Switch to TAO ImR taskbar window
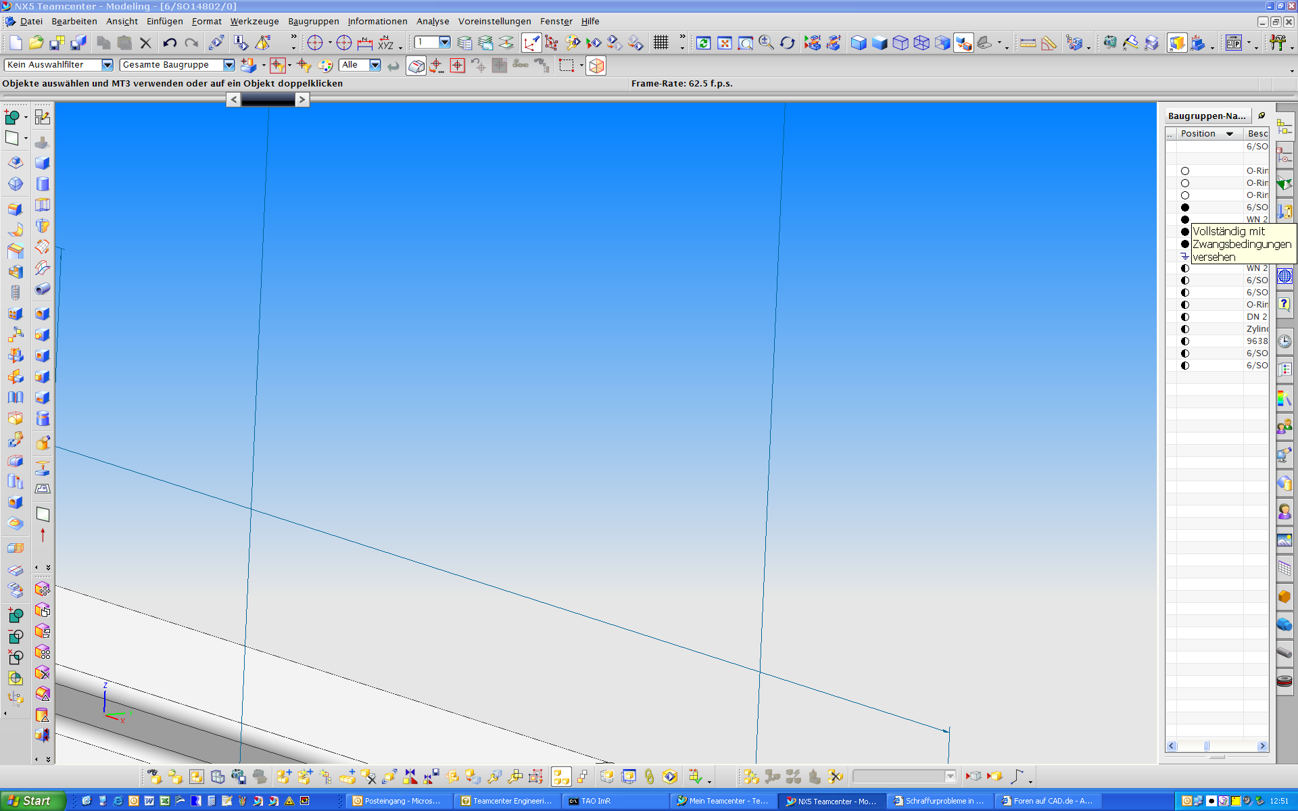The image size is (1298, 811). click(x=595, y=801)
